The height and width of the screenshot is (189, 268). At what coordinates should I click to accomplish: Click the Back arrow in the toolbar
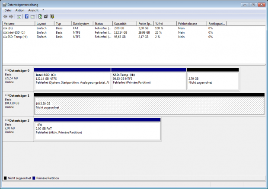click(5, 16)
